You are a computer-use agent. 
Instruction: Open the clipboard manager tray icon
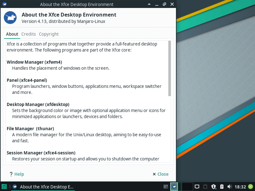pyautogui.click(x=205, y=187)
